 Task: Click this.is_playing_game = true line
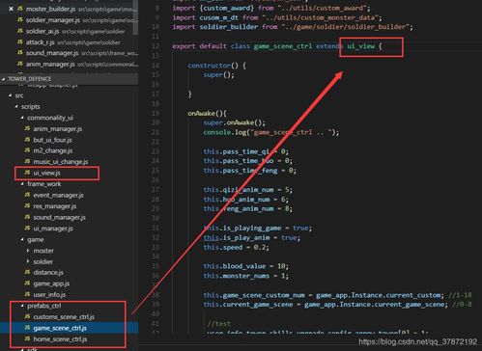coord(258,229)
